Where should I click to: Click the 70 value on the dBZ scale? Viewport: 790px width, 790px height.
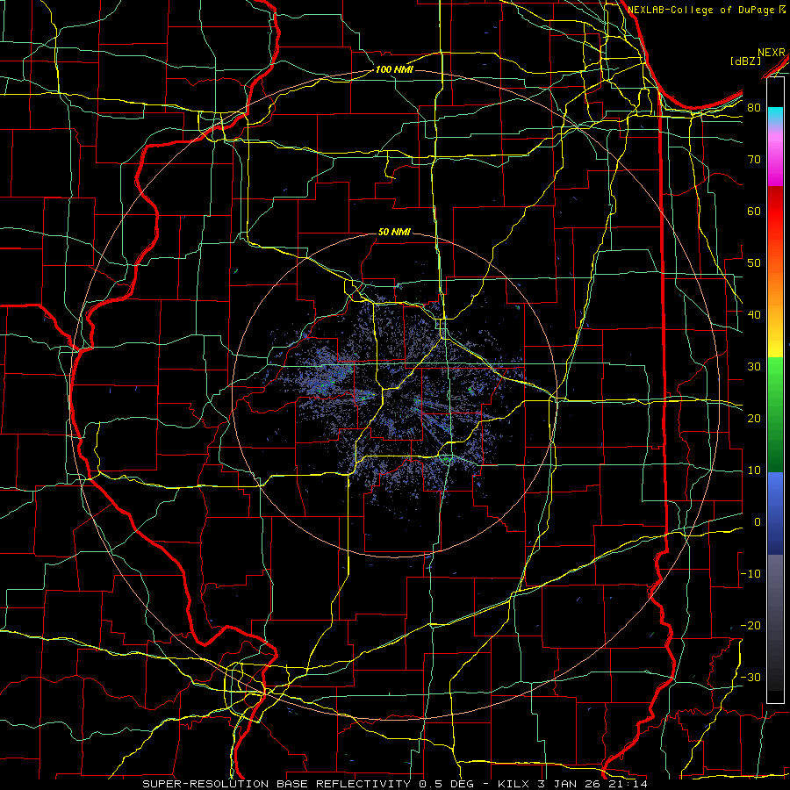[x=754, y=159]
